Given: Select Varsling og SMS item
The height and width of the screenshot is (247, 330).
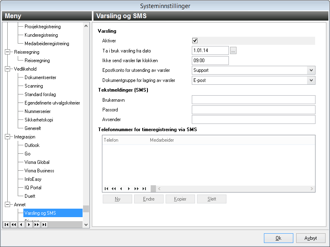Looking at the screenshot, I should click(x=53, y=213).
